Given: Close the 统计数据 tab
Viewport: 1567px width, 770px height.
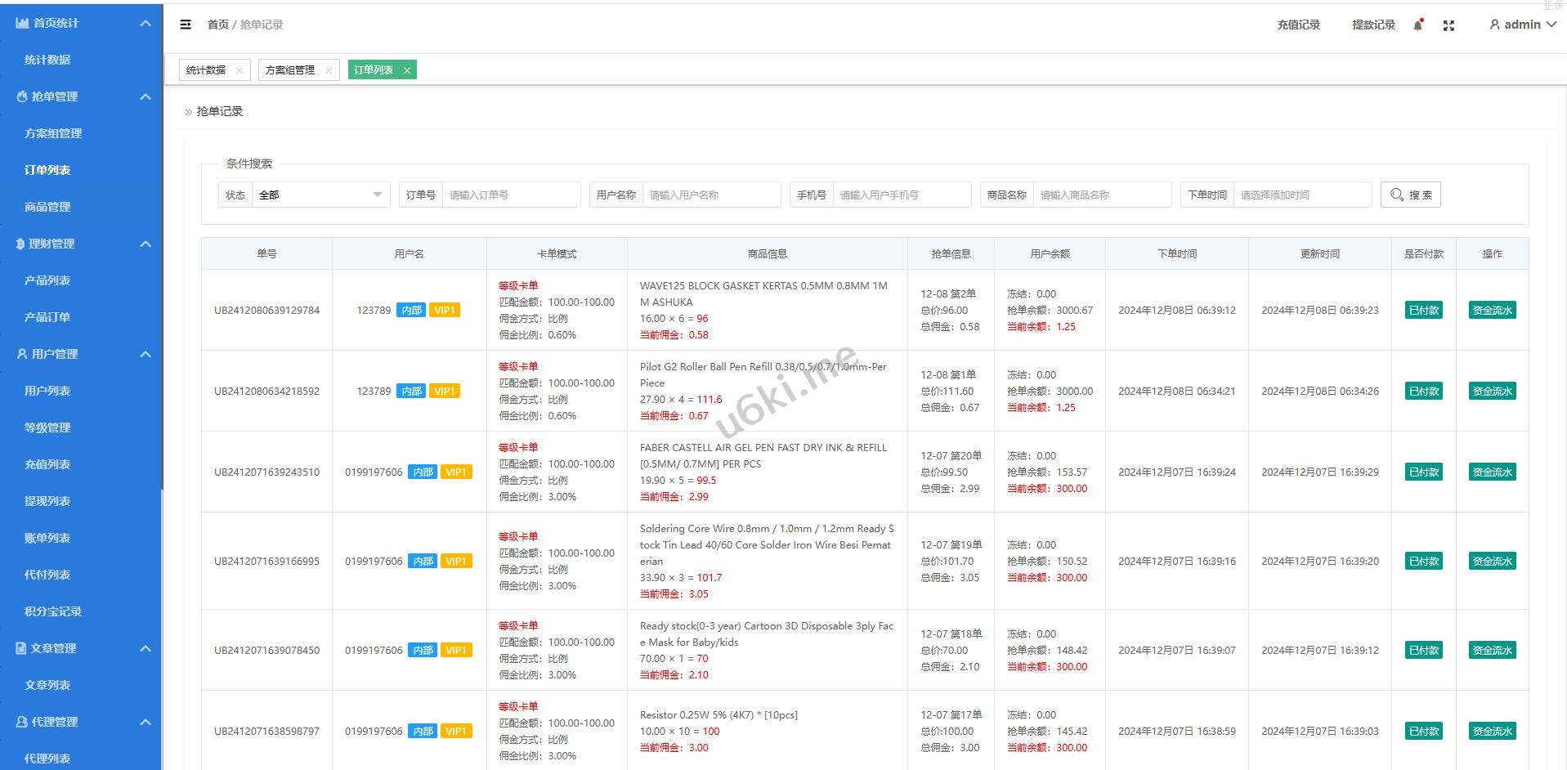Looking at the screenshot, I should 240,70.
